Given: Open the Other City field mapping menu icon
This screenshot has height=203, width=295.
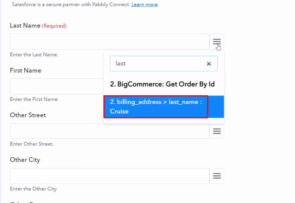Looking at the screenshot, I should coord(217,176).
